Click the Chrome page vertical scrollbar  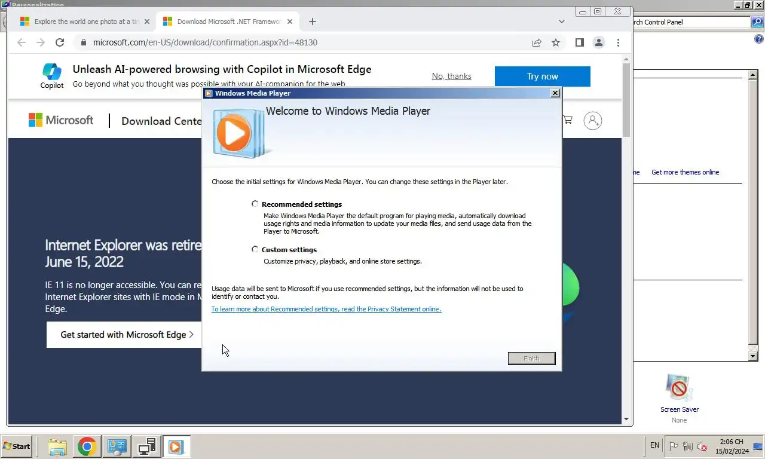tap(626, 100)
